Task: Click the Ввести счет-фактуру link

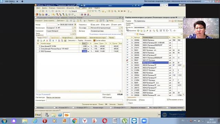Action: click(54, 97)
